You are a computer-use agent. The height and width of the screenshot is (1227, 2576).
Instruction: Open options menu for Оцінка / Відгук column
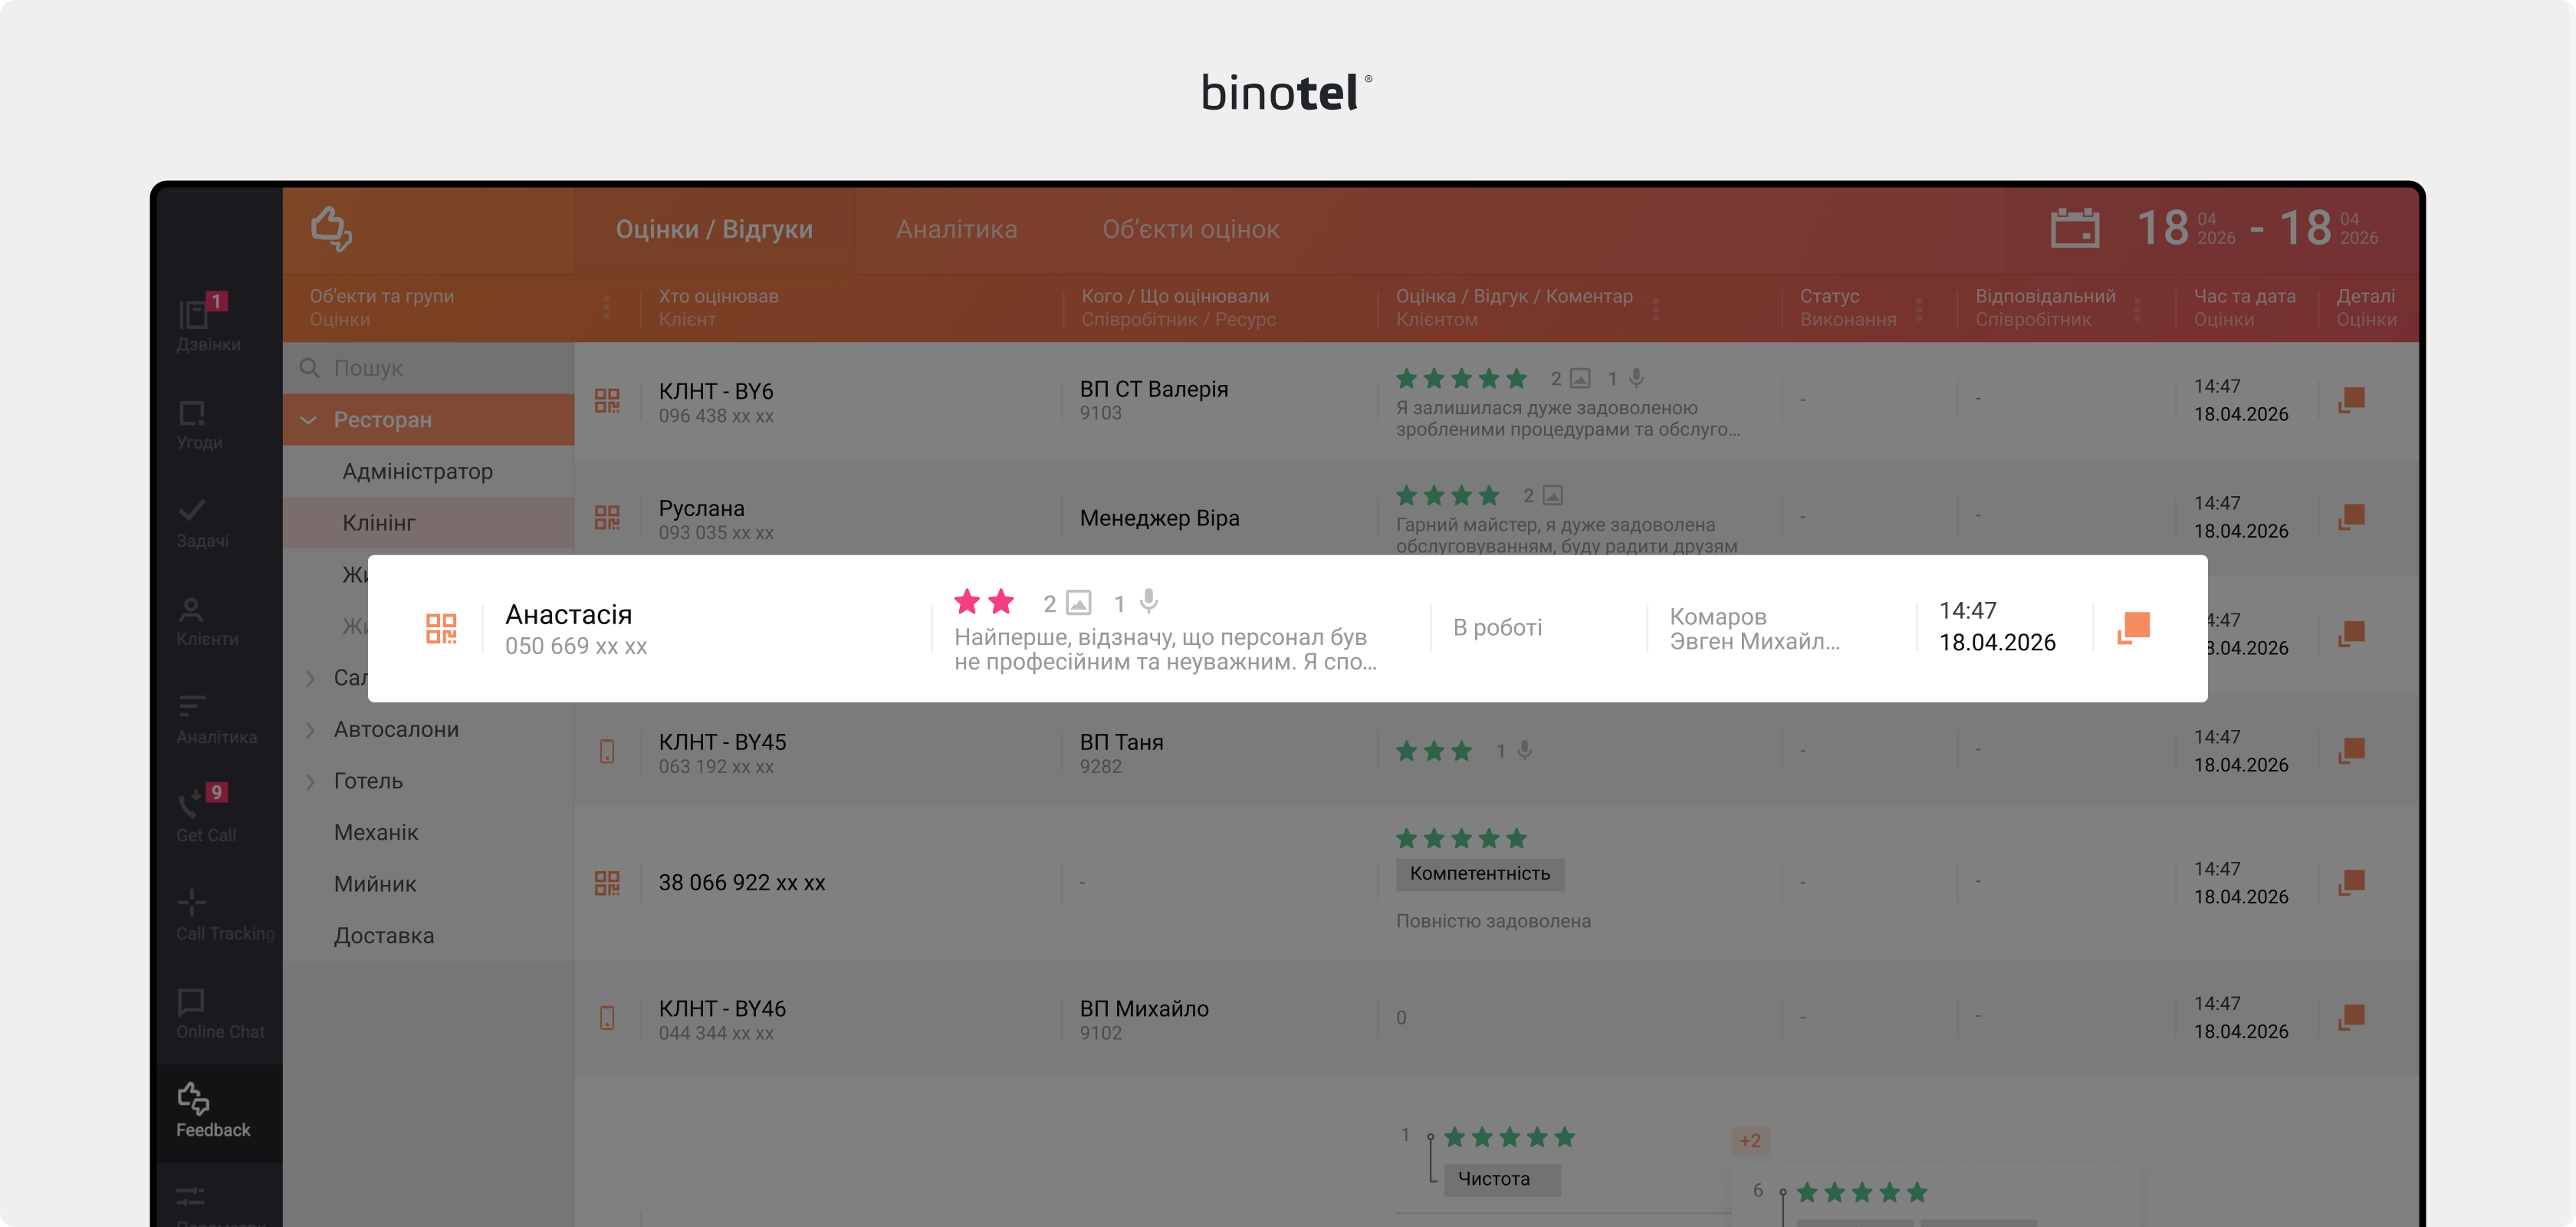(x=1656, y=309)
